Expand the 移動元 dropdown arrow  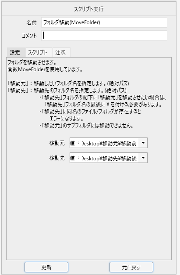[x=143, y=143]
